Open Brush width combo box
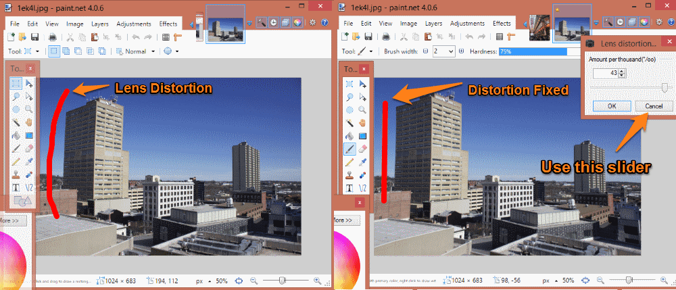676x290 pixels. pos(443,51)
